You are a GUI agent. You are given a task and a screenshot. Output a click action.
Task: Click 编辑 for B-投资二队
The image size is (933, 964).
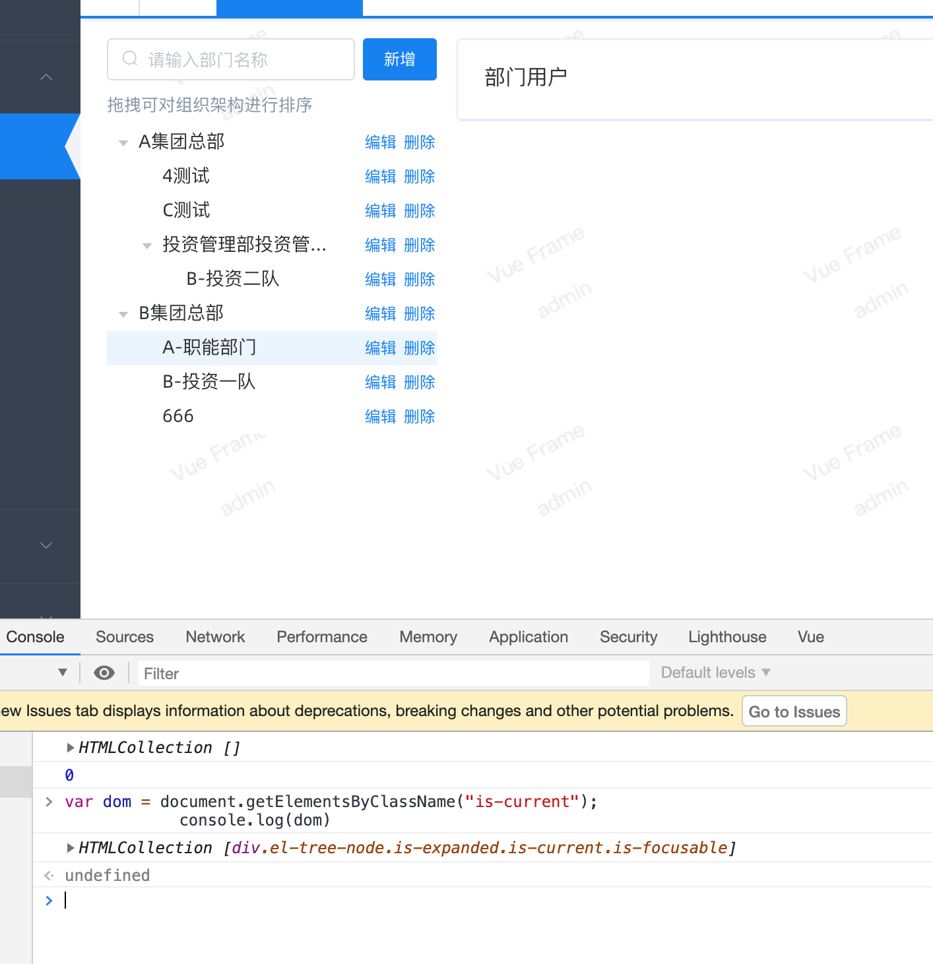pos(381,280)
